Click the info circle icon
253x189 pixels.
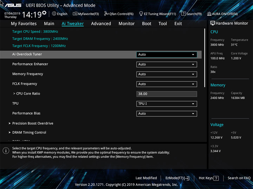pyautogui.click(x=6, y=150)
